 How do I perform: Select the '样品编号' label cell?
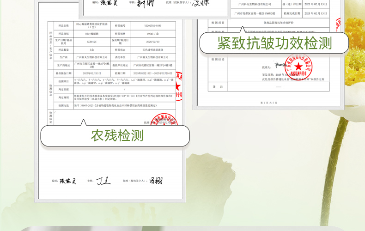(120, 25)
